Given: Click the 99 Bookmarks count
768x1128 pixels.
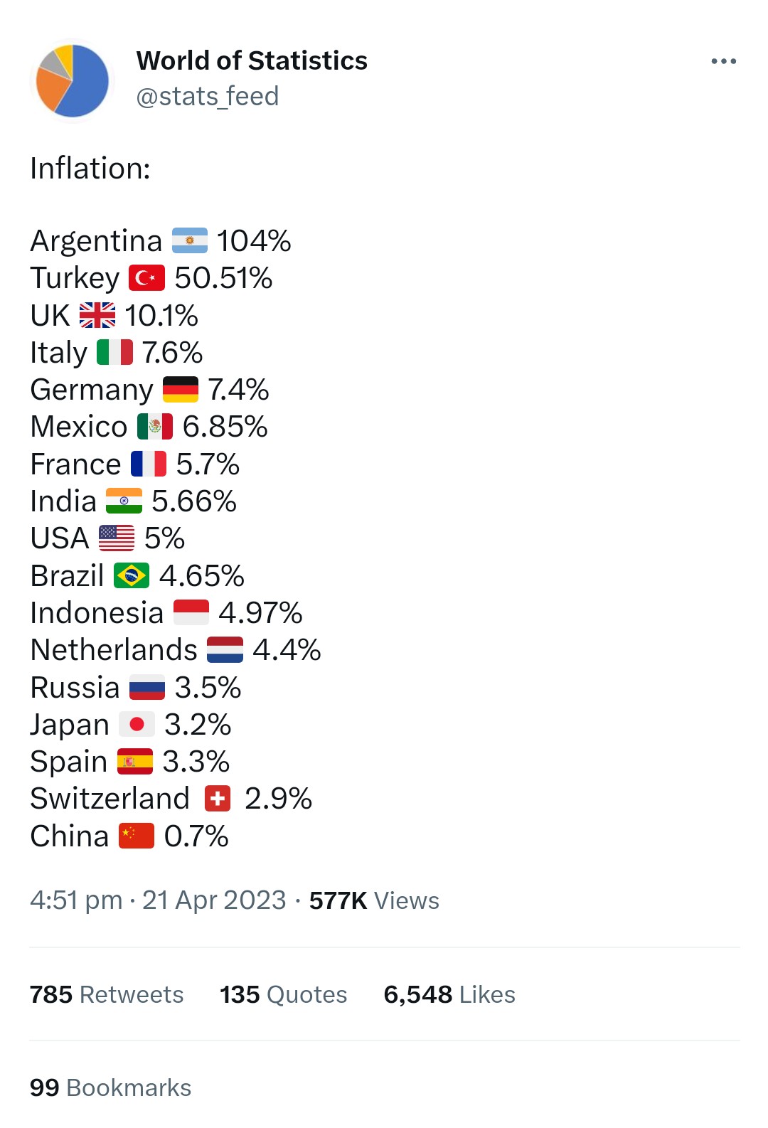Looking at the screenshot, I should pos(111,1087).
